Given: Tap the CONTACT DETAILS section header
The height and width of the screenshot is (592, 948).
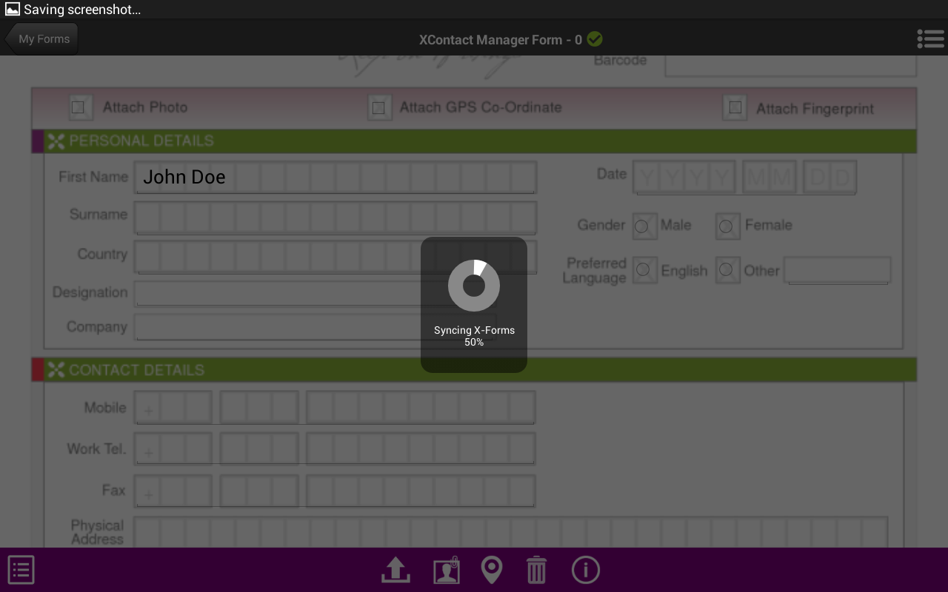Looking at the screenshot, I should 474,370.
